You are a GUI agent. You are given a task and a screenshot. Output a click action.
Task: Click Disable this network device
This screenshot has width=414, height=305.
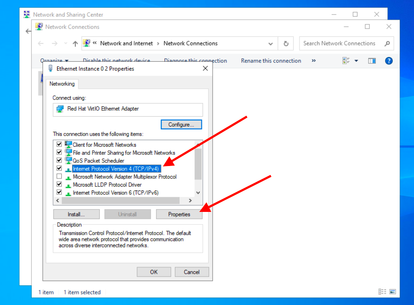tap(117, 61)
